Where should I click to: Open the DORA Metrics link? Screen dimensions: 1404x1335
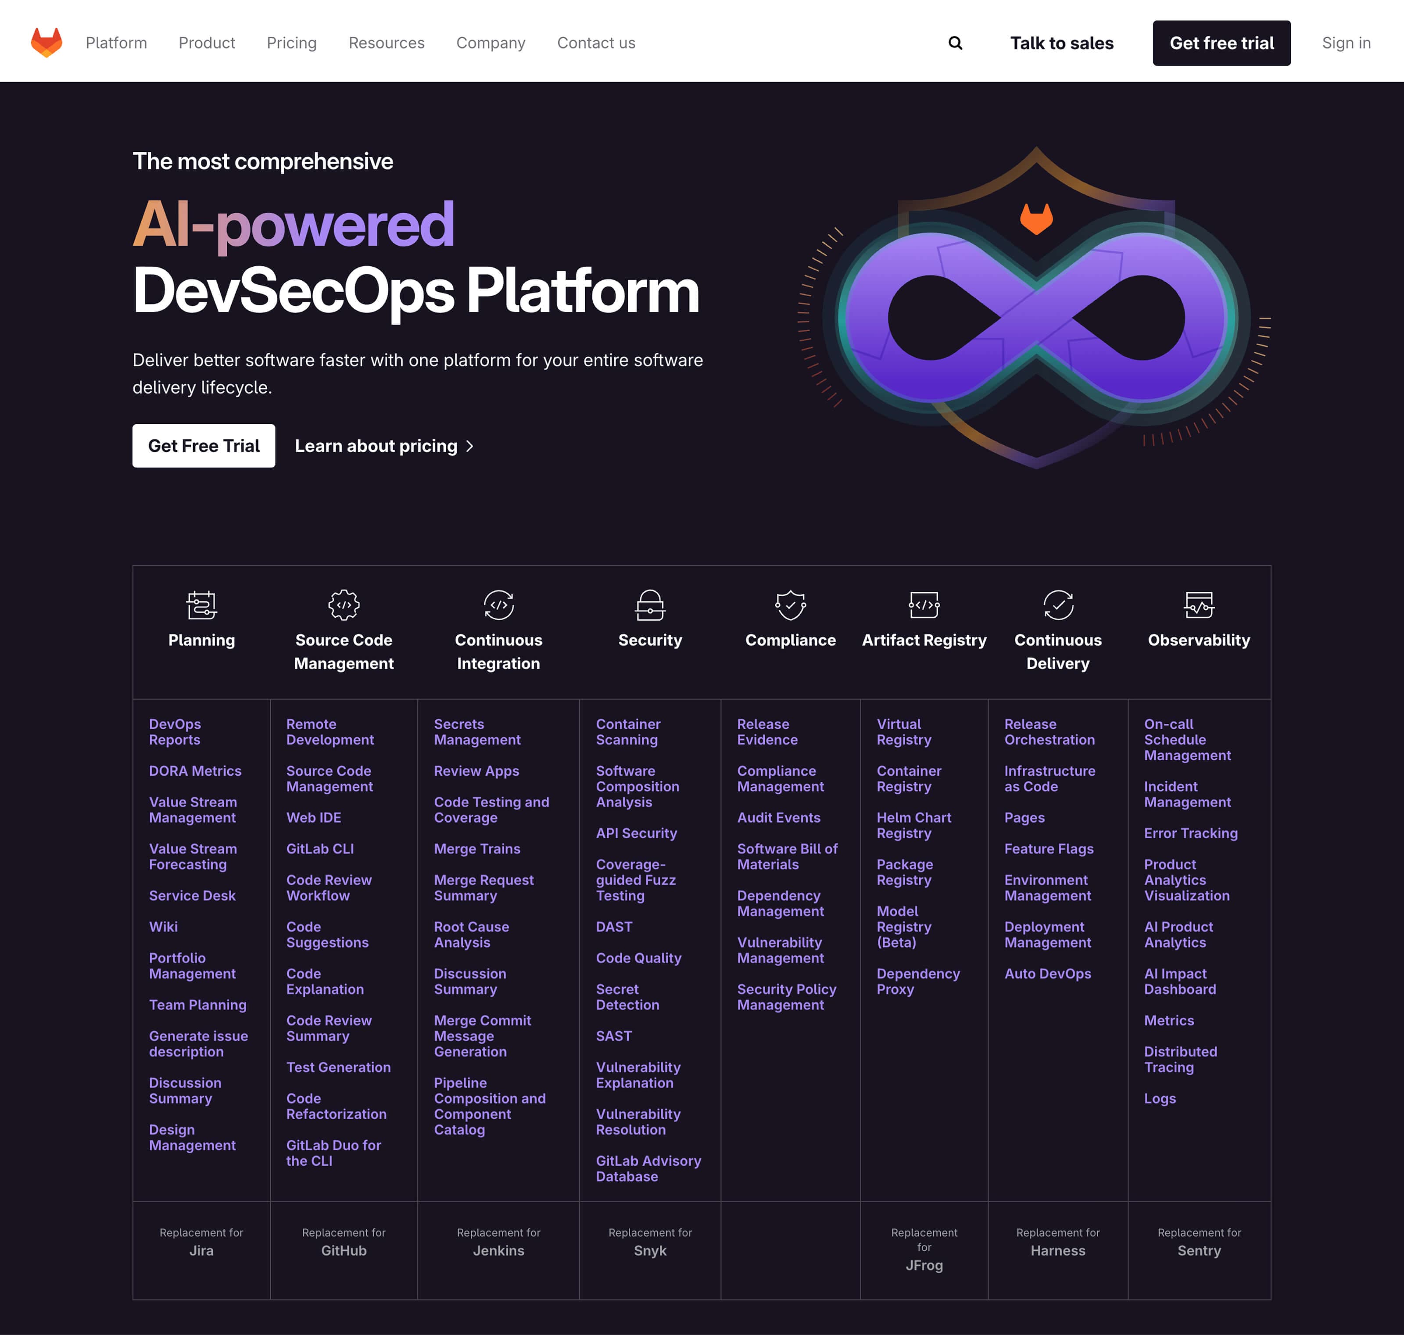point(195,771)
